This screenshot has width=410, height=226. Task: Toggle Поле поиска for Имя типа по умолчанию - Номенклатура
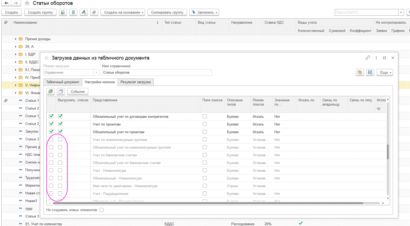(205, 186)
